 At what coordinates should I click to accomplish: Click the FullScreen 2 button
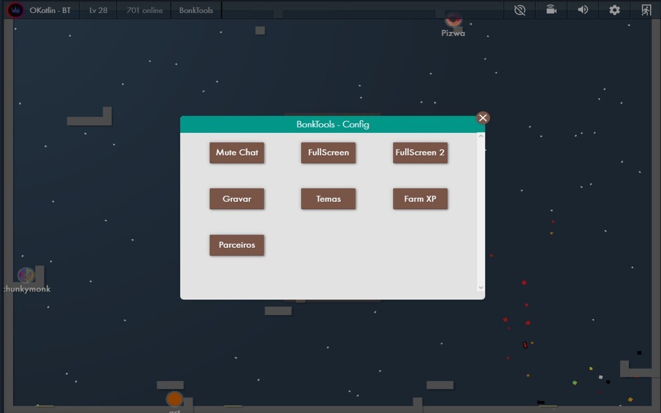(x=420, y=153)
